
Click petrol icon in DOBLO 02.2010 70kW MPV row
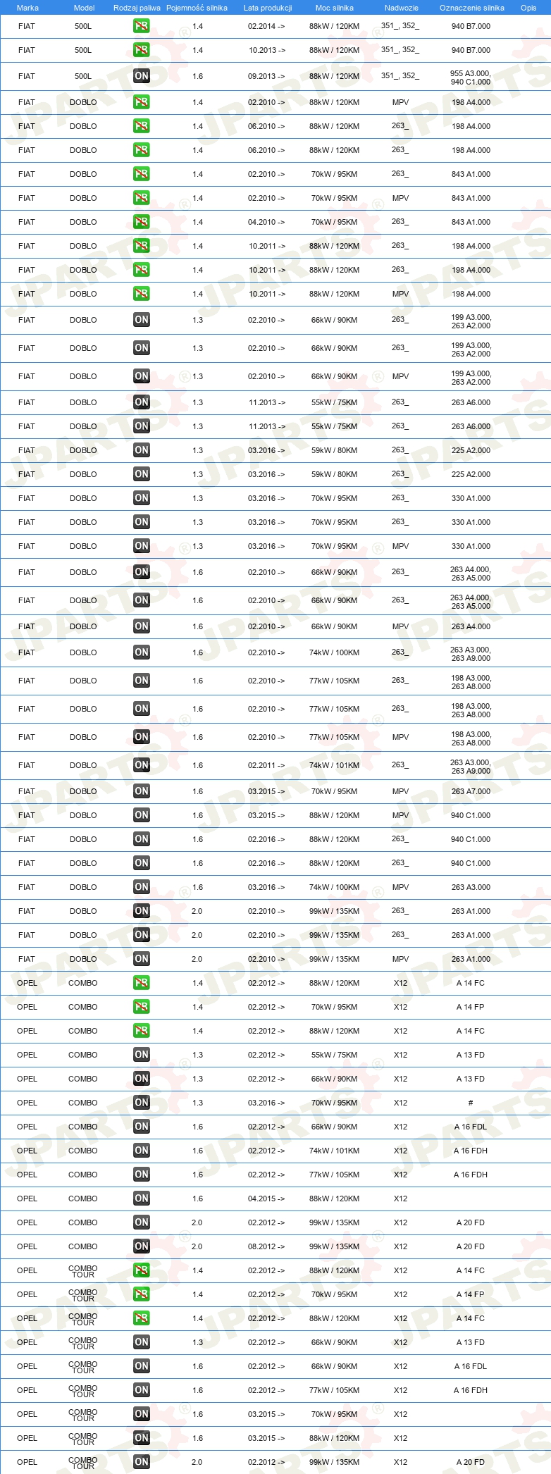(x=142, y=198)
